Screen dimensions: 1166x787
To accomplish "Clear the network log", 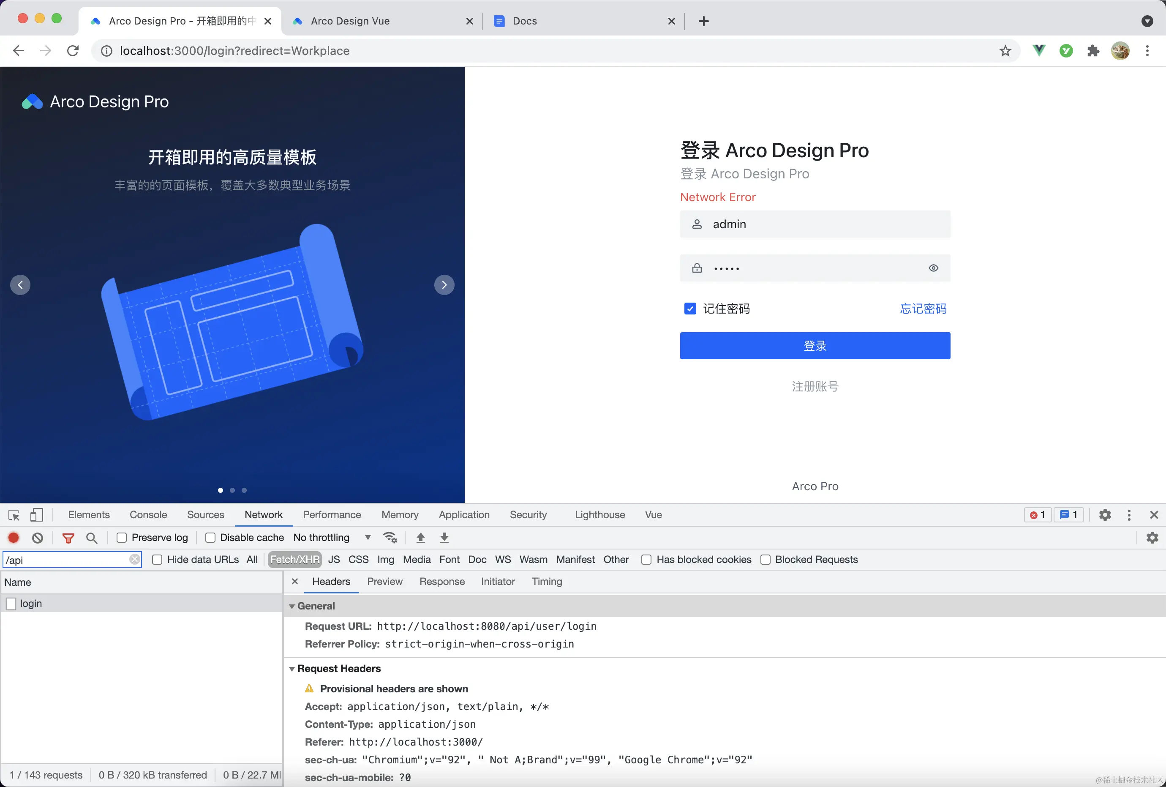I will click(x=38, y=538).
